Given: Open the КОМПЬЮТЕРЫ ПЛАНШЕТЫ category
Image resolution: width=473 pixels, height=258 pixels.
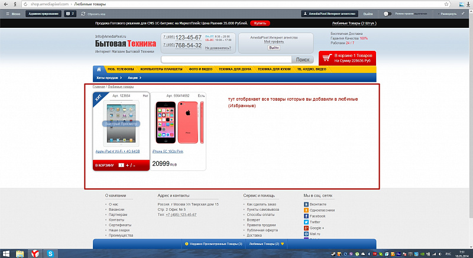Looking at the screenshot, I should [x=161, y=69].
